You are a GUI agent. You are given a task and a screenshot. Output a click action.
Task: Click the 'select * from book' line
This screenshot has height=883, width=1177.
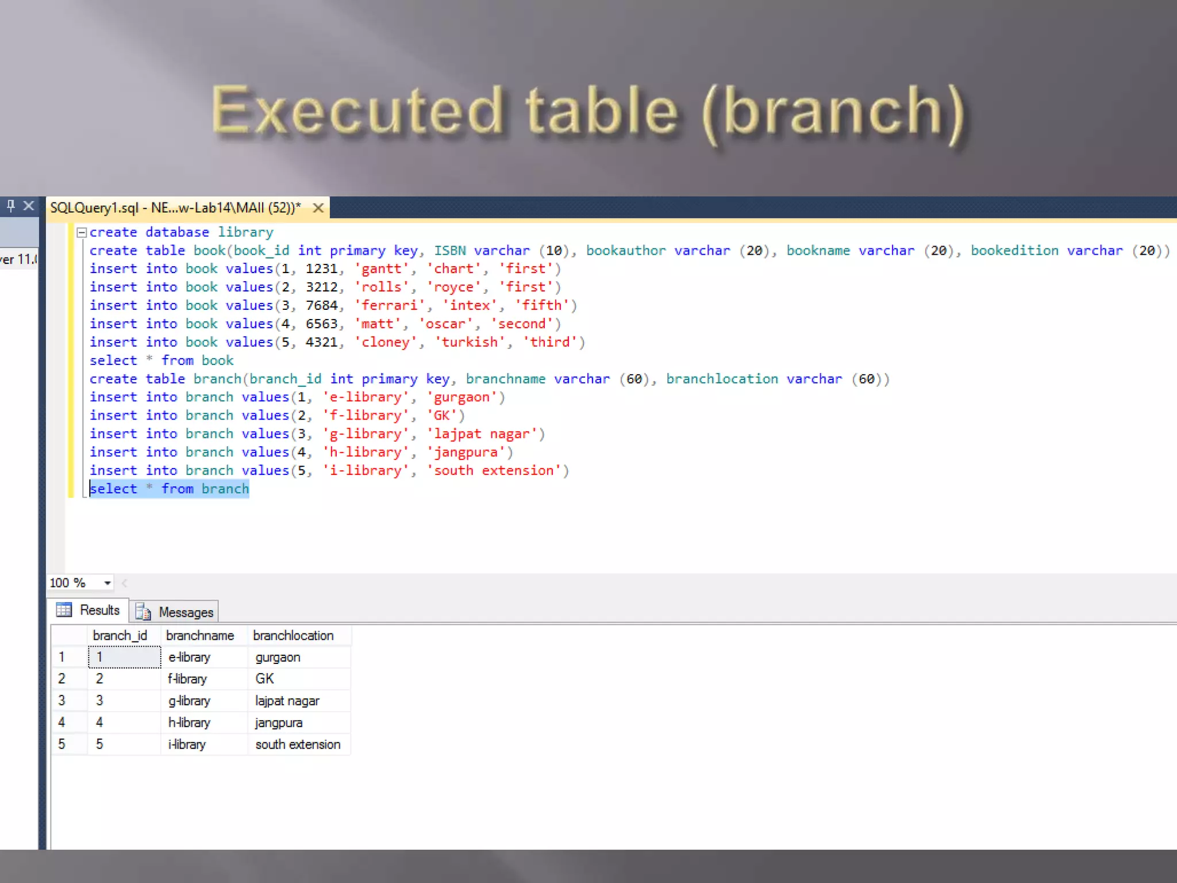161,360
